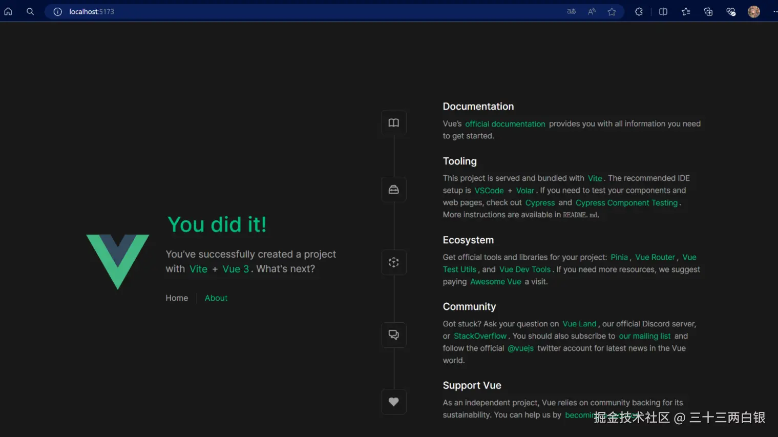
Task: Visit the Awesome Vue link
Action: (x=496, y=282)
